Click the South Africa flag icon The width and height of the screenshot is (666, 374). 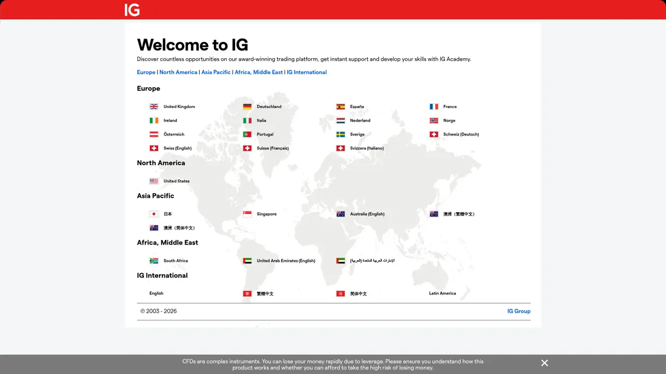coord(154,261)
